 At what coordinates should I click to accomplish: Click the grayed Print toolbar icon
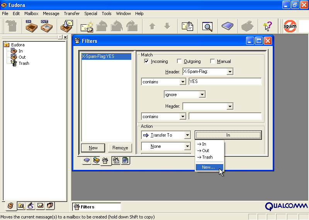(x=248, y=26)
